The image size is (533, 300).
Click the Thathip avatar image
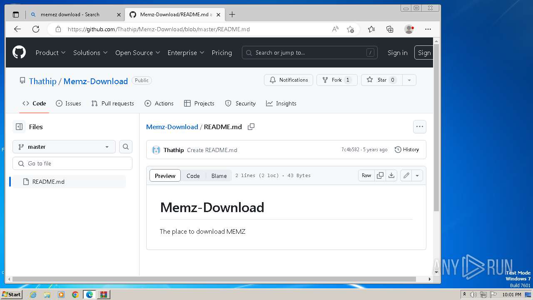point(156,150)
